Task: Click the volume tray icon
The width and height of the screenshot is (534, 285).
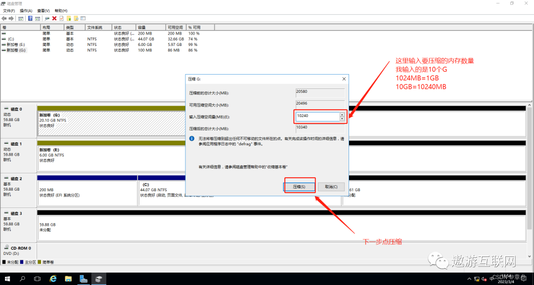Action: point(484,279)
